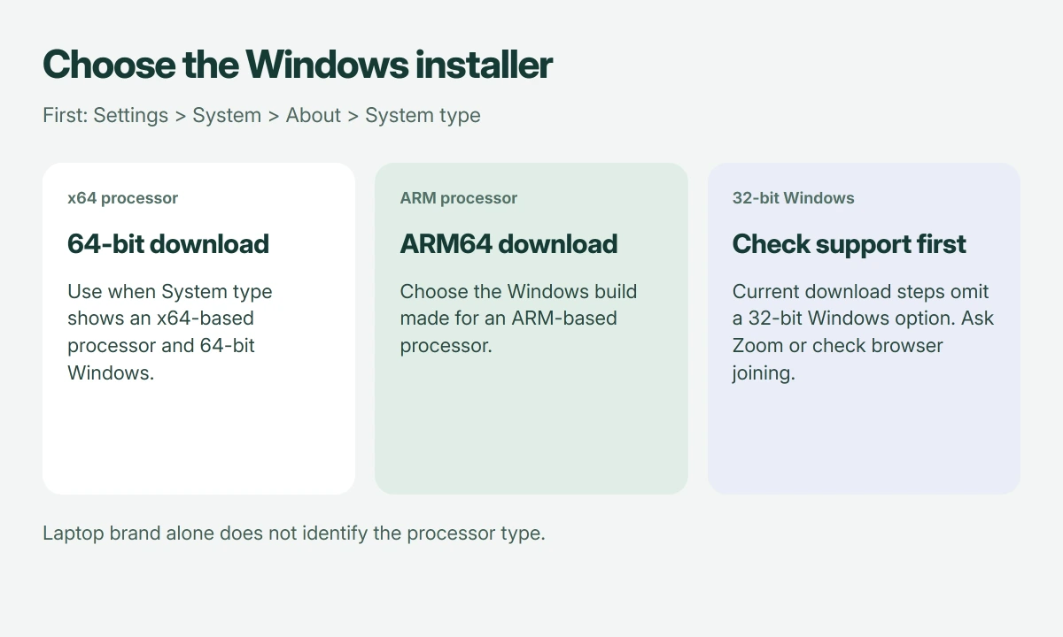Click the "Choose the Windows installer" heading
Image resolution: width=1063 pixels, height=637 pixels.
click(x=298, y=65)
